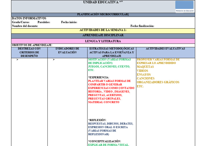Click 'PREGUNTAS GRUPALES,' line

(x=104, y=99)
